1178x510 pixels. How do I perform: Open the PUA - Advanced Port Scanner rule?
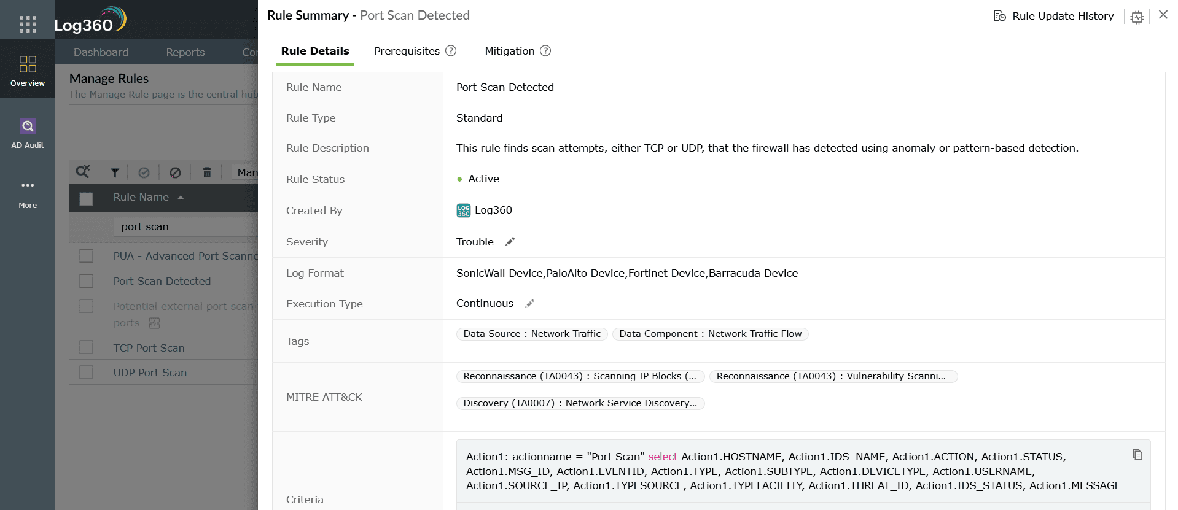(x=185, y=256)
